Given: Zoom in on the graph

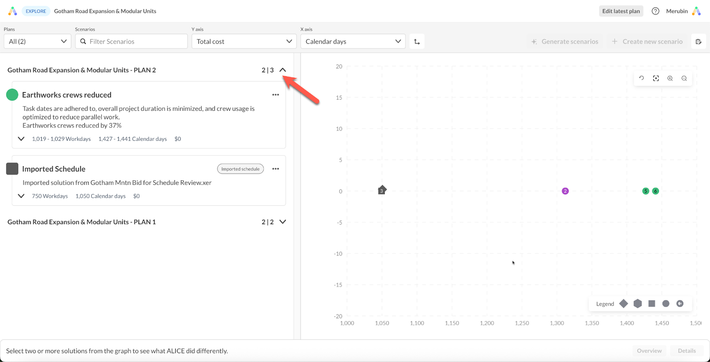Looking at the screenshot, I should pos(670,78).
